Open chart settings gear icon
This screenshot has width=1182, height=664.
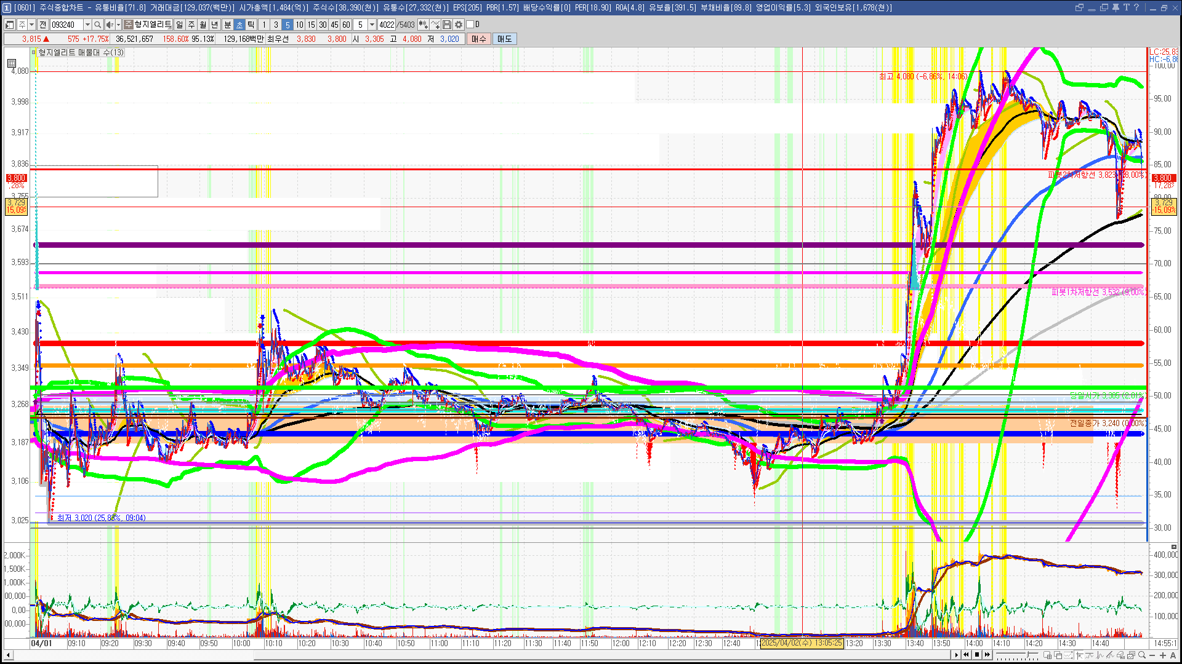(459, 25)
